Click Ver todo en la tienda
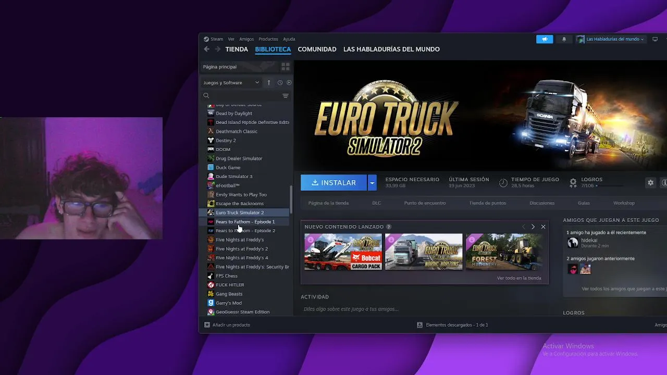The width and height of the screenshot is (667, 375). point(519,278)
